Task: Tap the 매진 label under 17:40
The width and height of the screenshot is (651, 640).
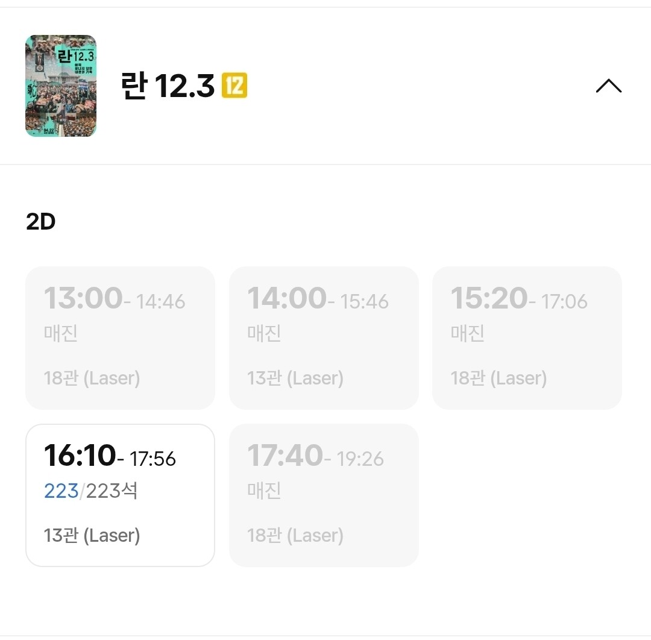Action: click(x=264, y=490)
